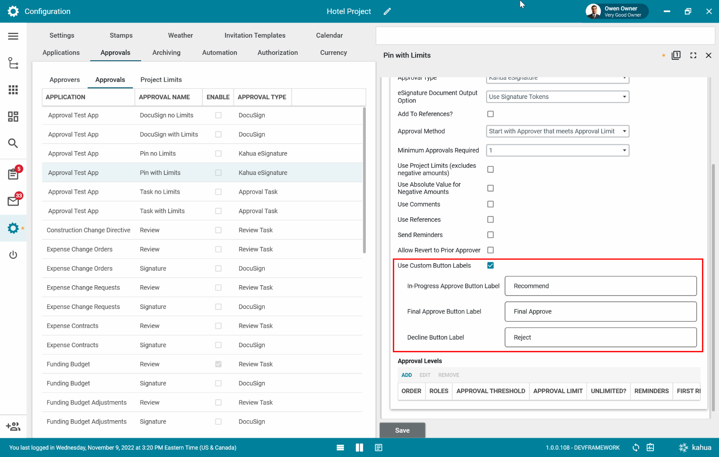Open the messages envelope icon with badge
The image size is (719, 457).
point(13,201)
